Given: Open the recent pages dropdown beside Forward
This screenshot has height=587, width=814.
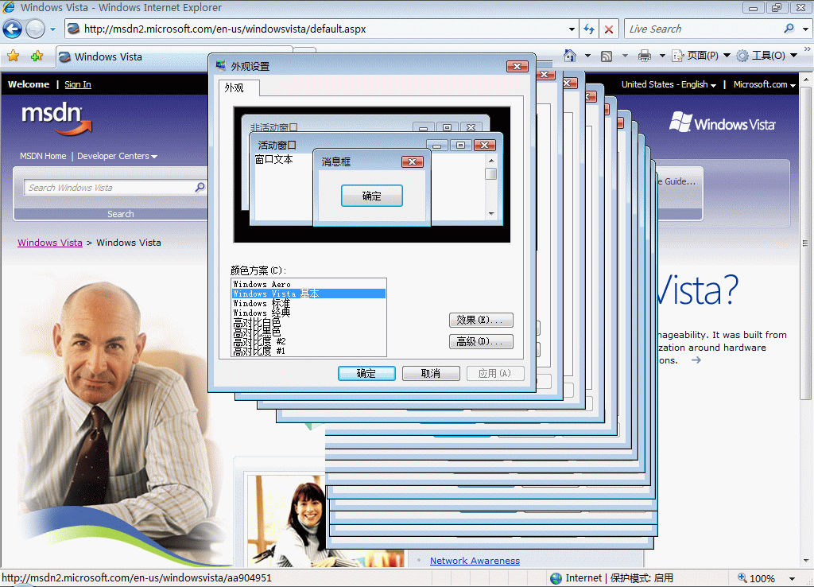Looking at the screenshot, I should tap(52, 29).
